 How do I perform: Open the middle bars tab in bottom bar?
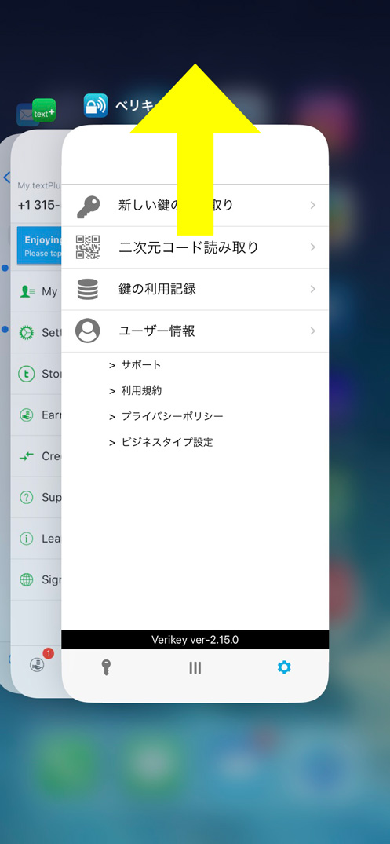coord(195,667)
